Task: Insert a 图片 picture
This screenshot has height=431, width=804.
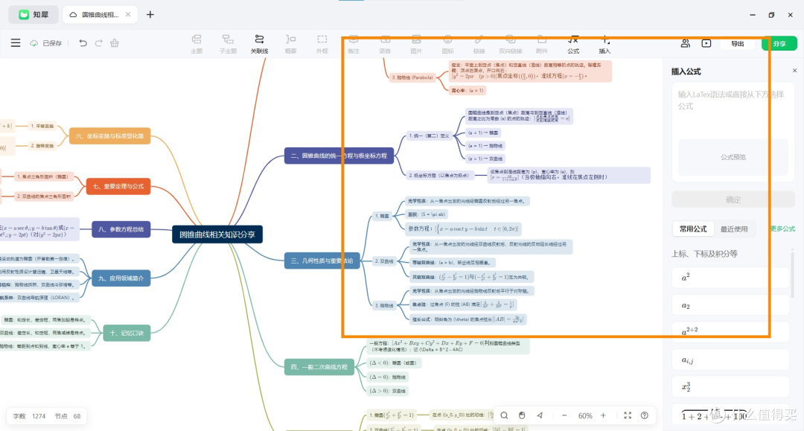Action: (416, 44)
